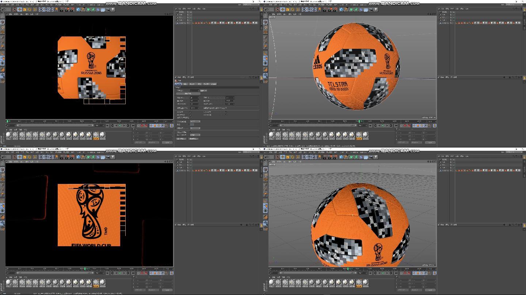Click timeline playhead marker in top-right window
Image resolution: width=526 pixels, height=295 pixels.
[359, 121]
